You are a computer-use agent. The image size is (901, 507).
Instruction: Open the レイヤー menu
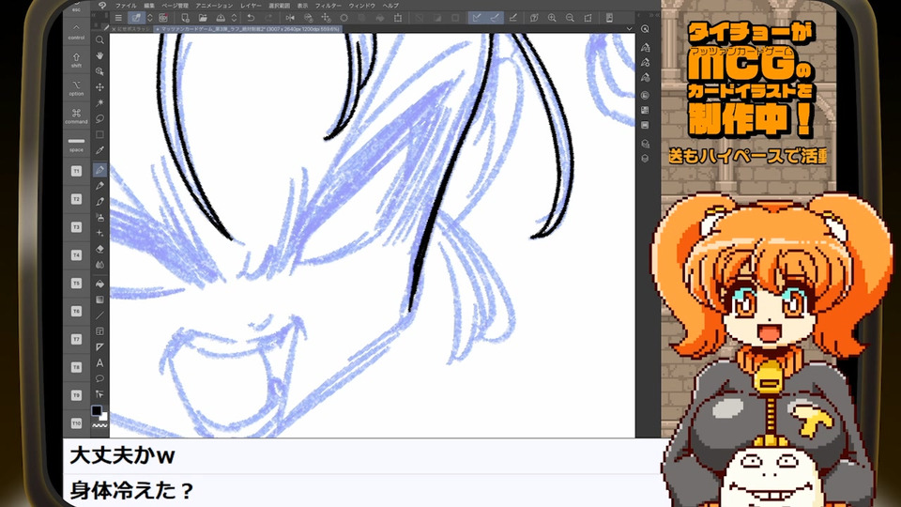[x=251, y=6]
